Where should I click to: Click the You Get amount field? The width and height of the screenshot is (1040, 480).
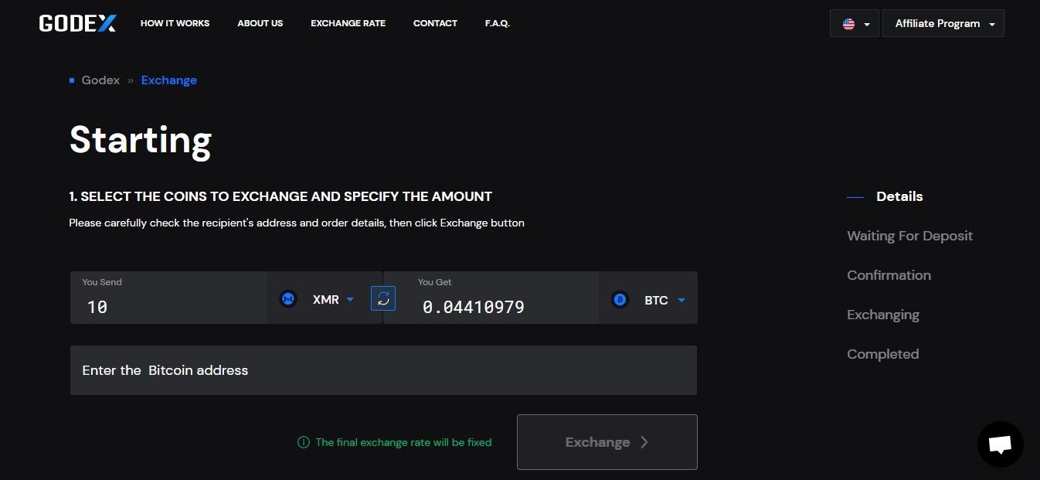491,298
